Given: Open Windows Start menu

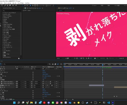Looking at the screenshot, I should coord(14,103).
